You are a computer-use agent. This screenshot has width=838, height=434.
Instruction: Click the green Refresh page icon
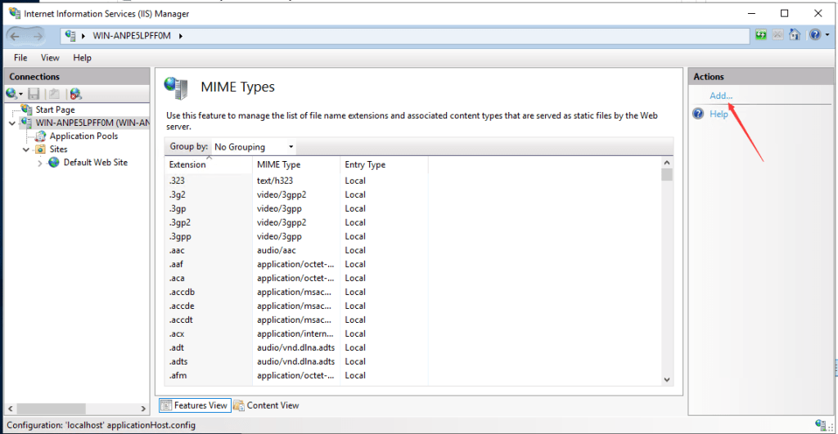coord(761,35)
